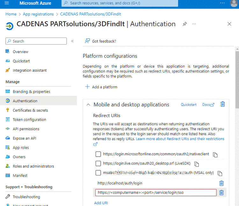Open platform Quickstart link
Viewport: 239px width, 206px height.
[189, 105]
